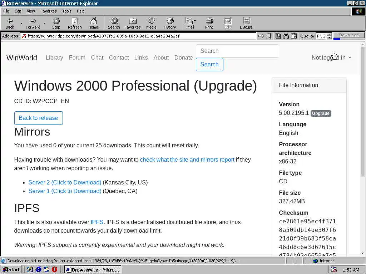
Task: Go to the Contact page
Action: click(119, 57)
